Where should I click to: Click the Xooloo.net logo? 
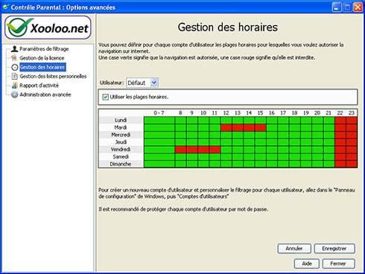(x=48, y=28)
